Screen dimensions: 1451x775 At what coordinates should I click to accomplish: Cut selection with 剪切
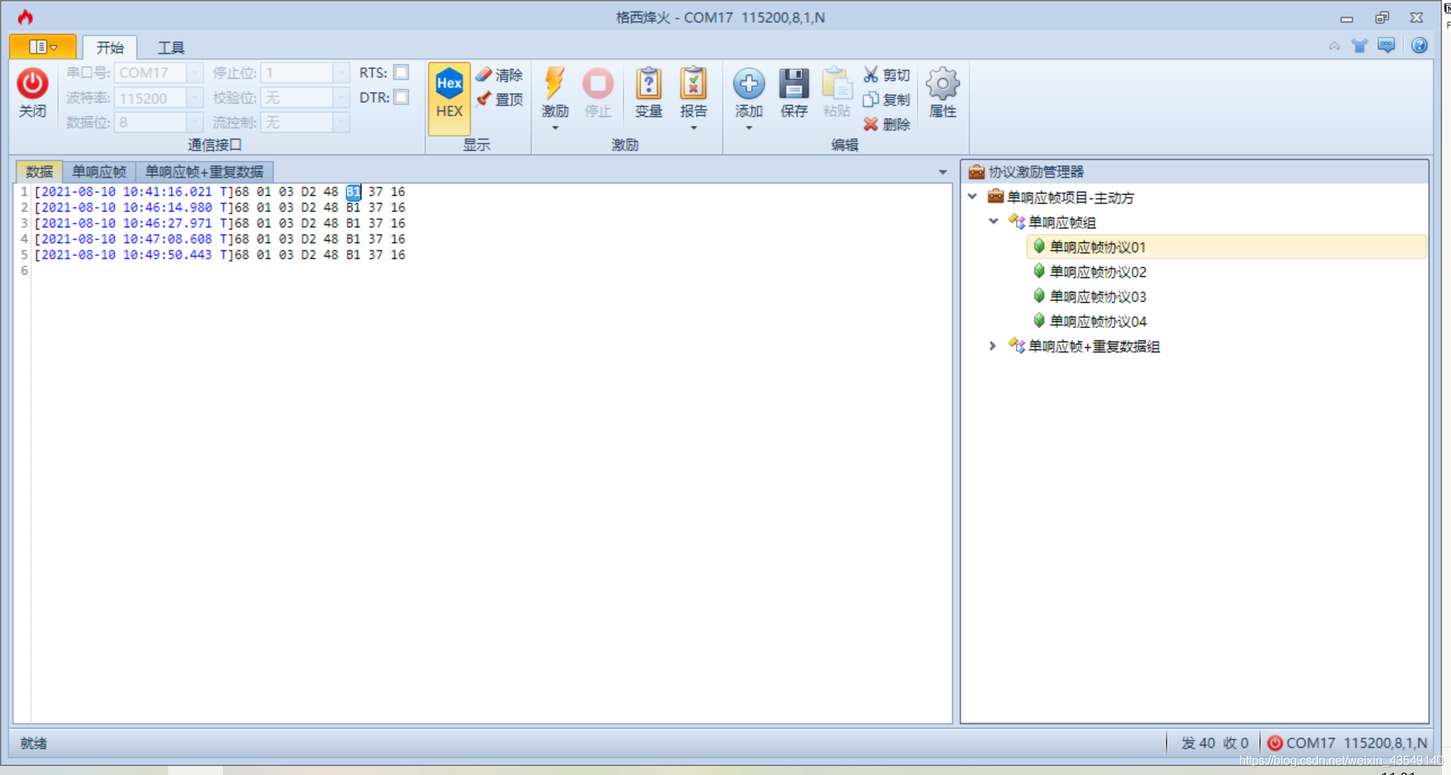pos(887,75)
